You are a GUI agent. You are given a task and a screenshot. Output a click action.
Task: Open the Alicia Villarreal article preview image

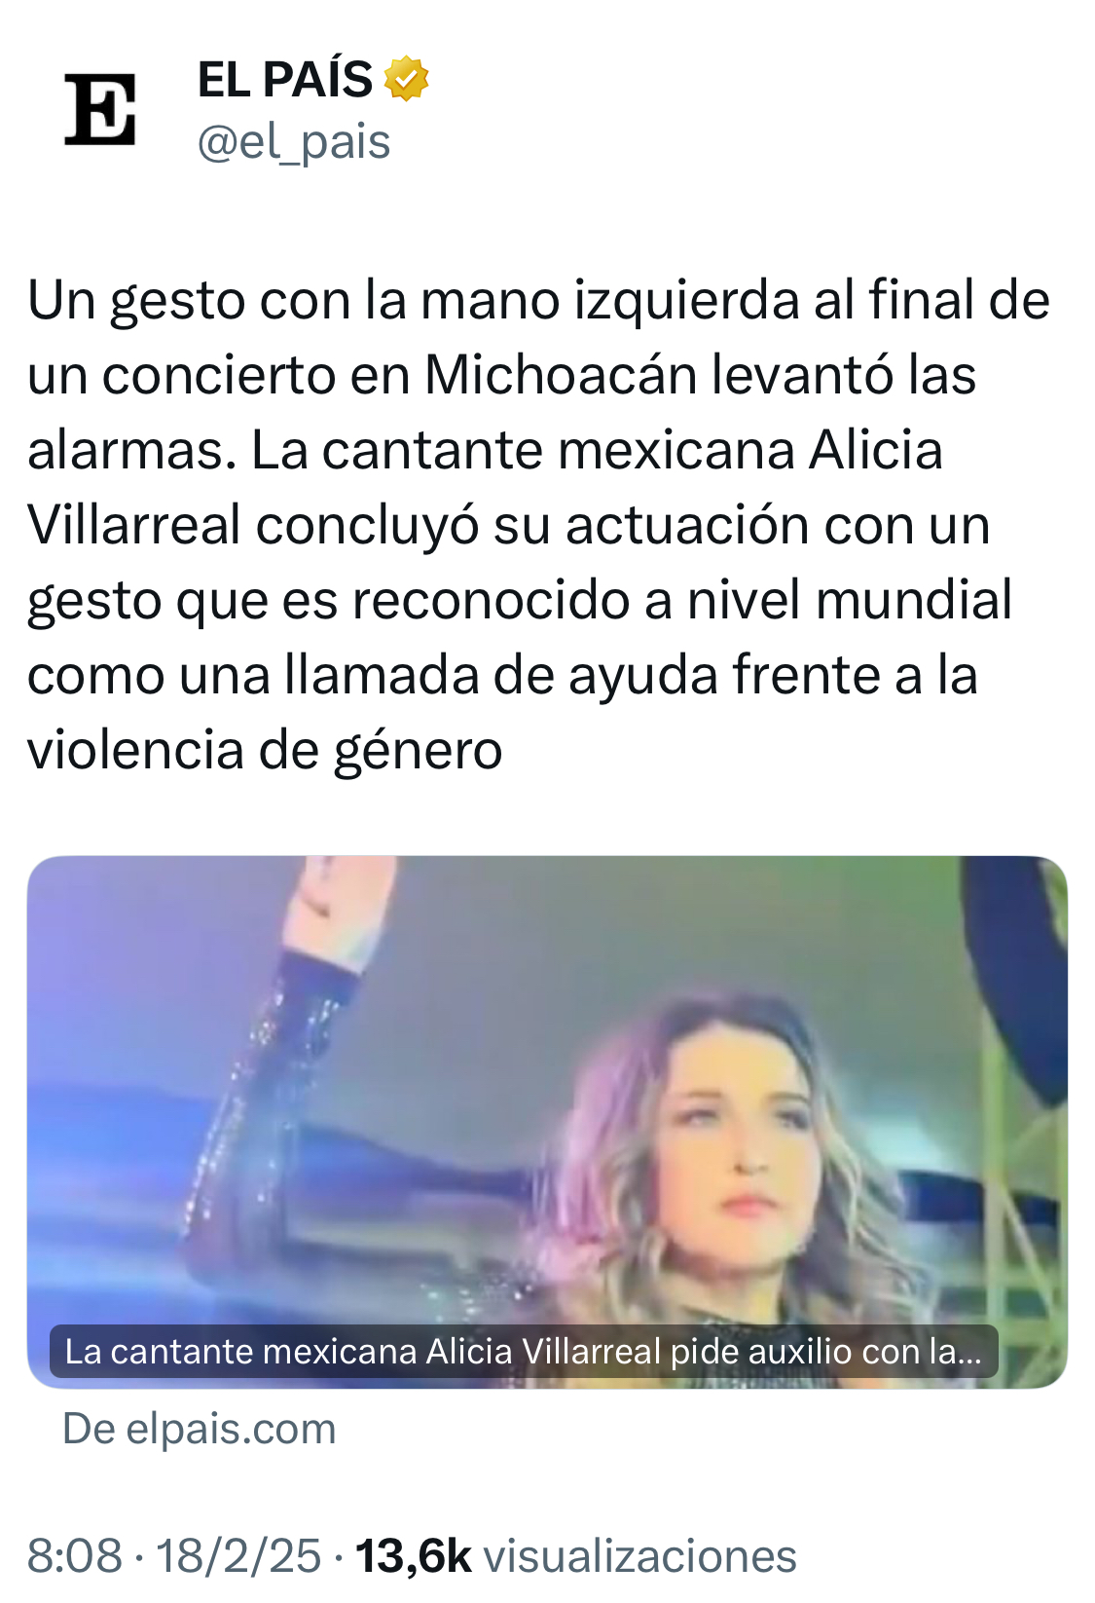(547, 1122)
